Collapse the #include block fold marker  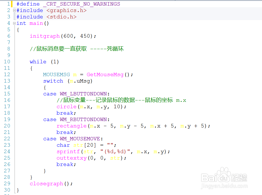pyautogui.click(x=14, y=11)
